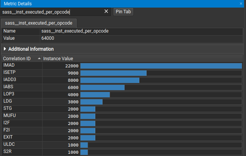Click the Pin Tab button

pos(123,12)
